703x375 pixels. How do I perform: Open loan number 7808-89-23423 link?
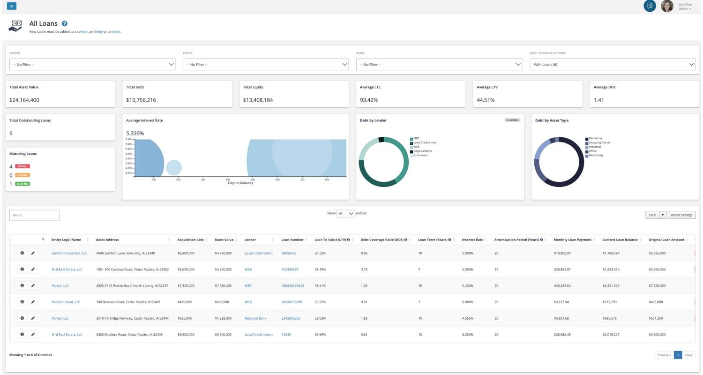point(292,285)
